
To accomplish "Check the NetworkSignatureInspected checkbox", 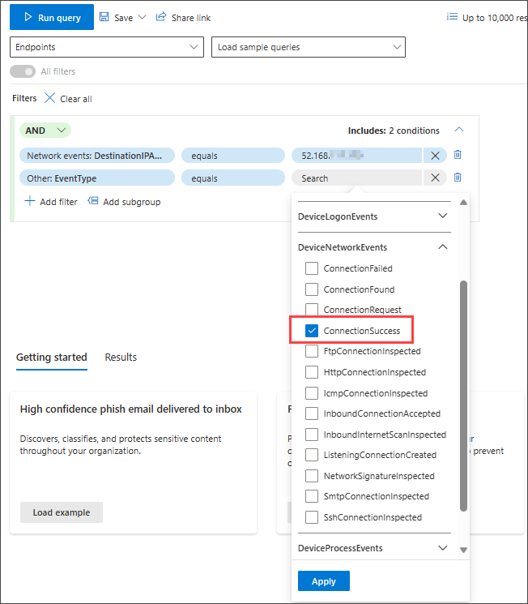I will coord(311,476).
